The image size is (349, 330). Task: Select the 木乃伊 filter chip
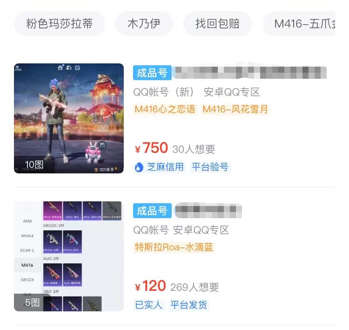coord(144,24)
